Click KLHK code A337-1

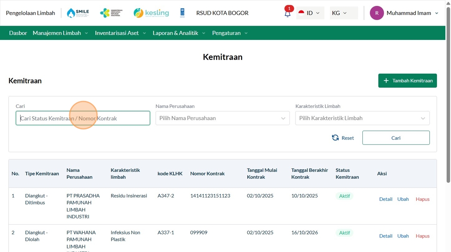coord(166,232)
